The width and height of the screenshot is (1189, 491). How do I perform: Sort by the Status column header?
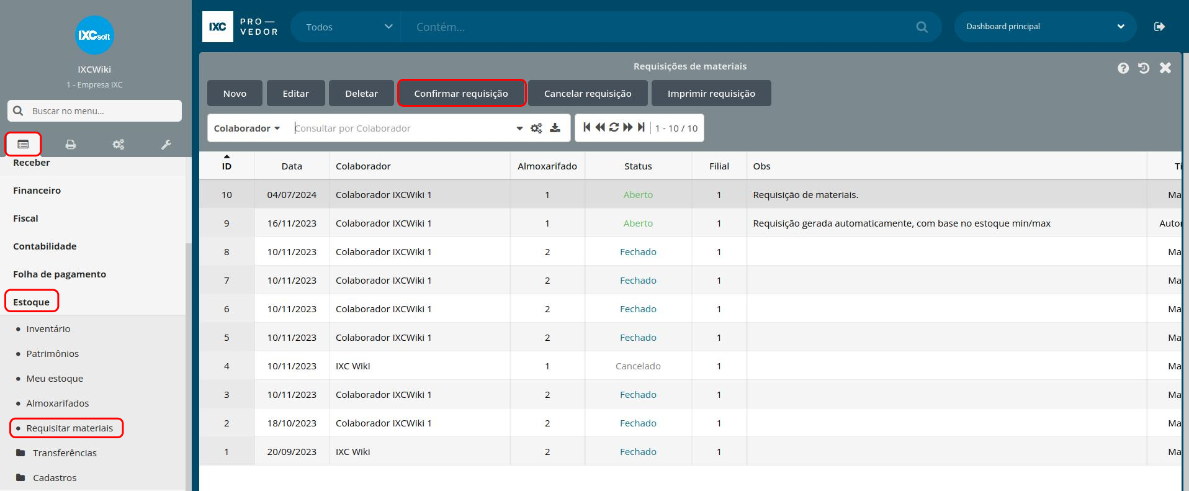click(x=638, y=166)
